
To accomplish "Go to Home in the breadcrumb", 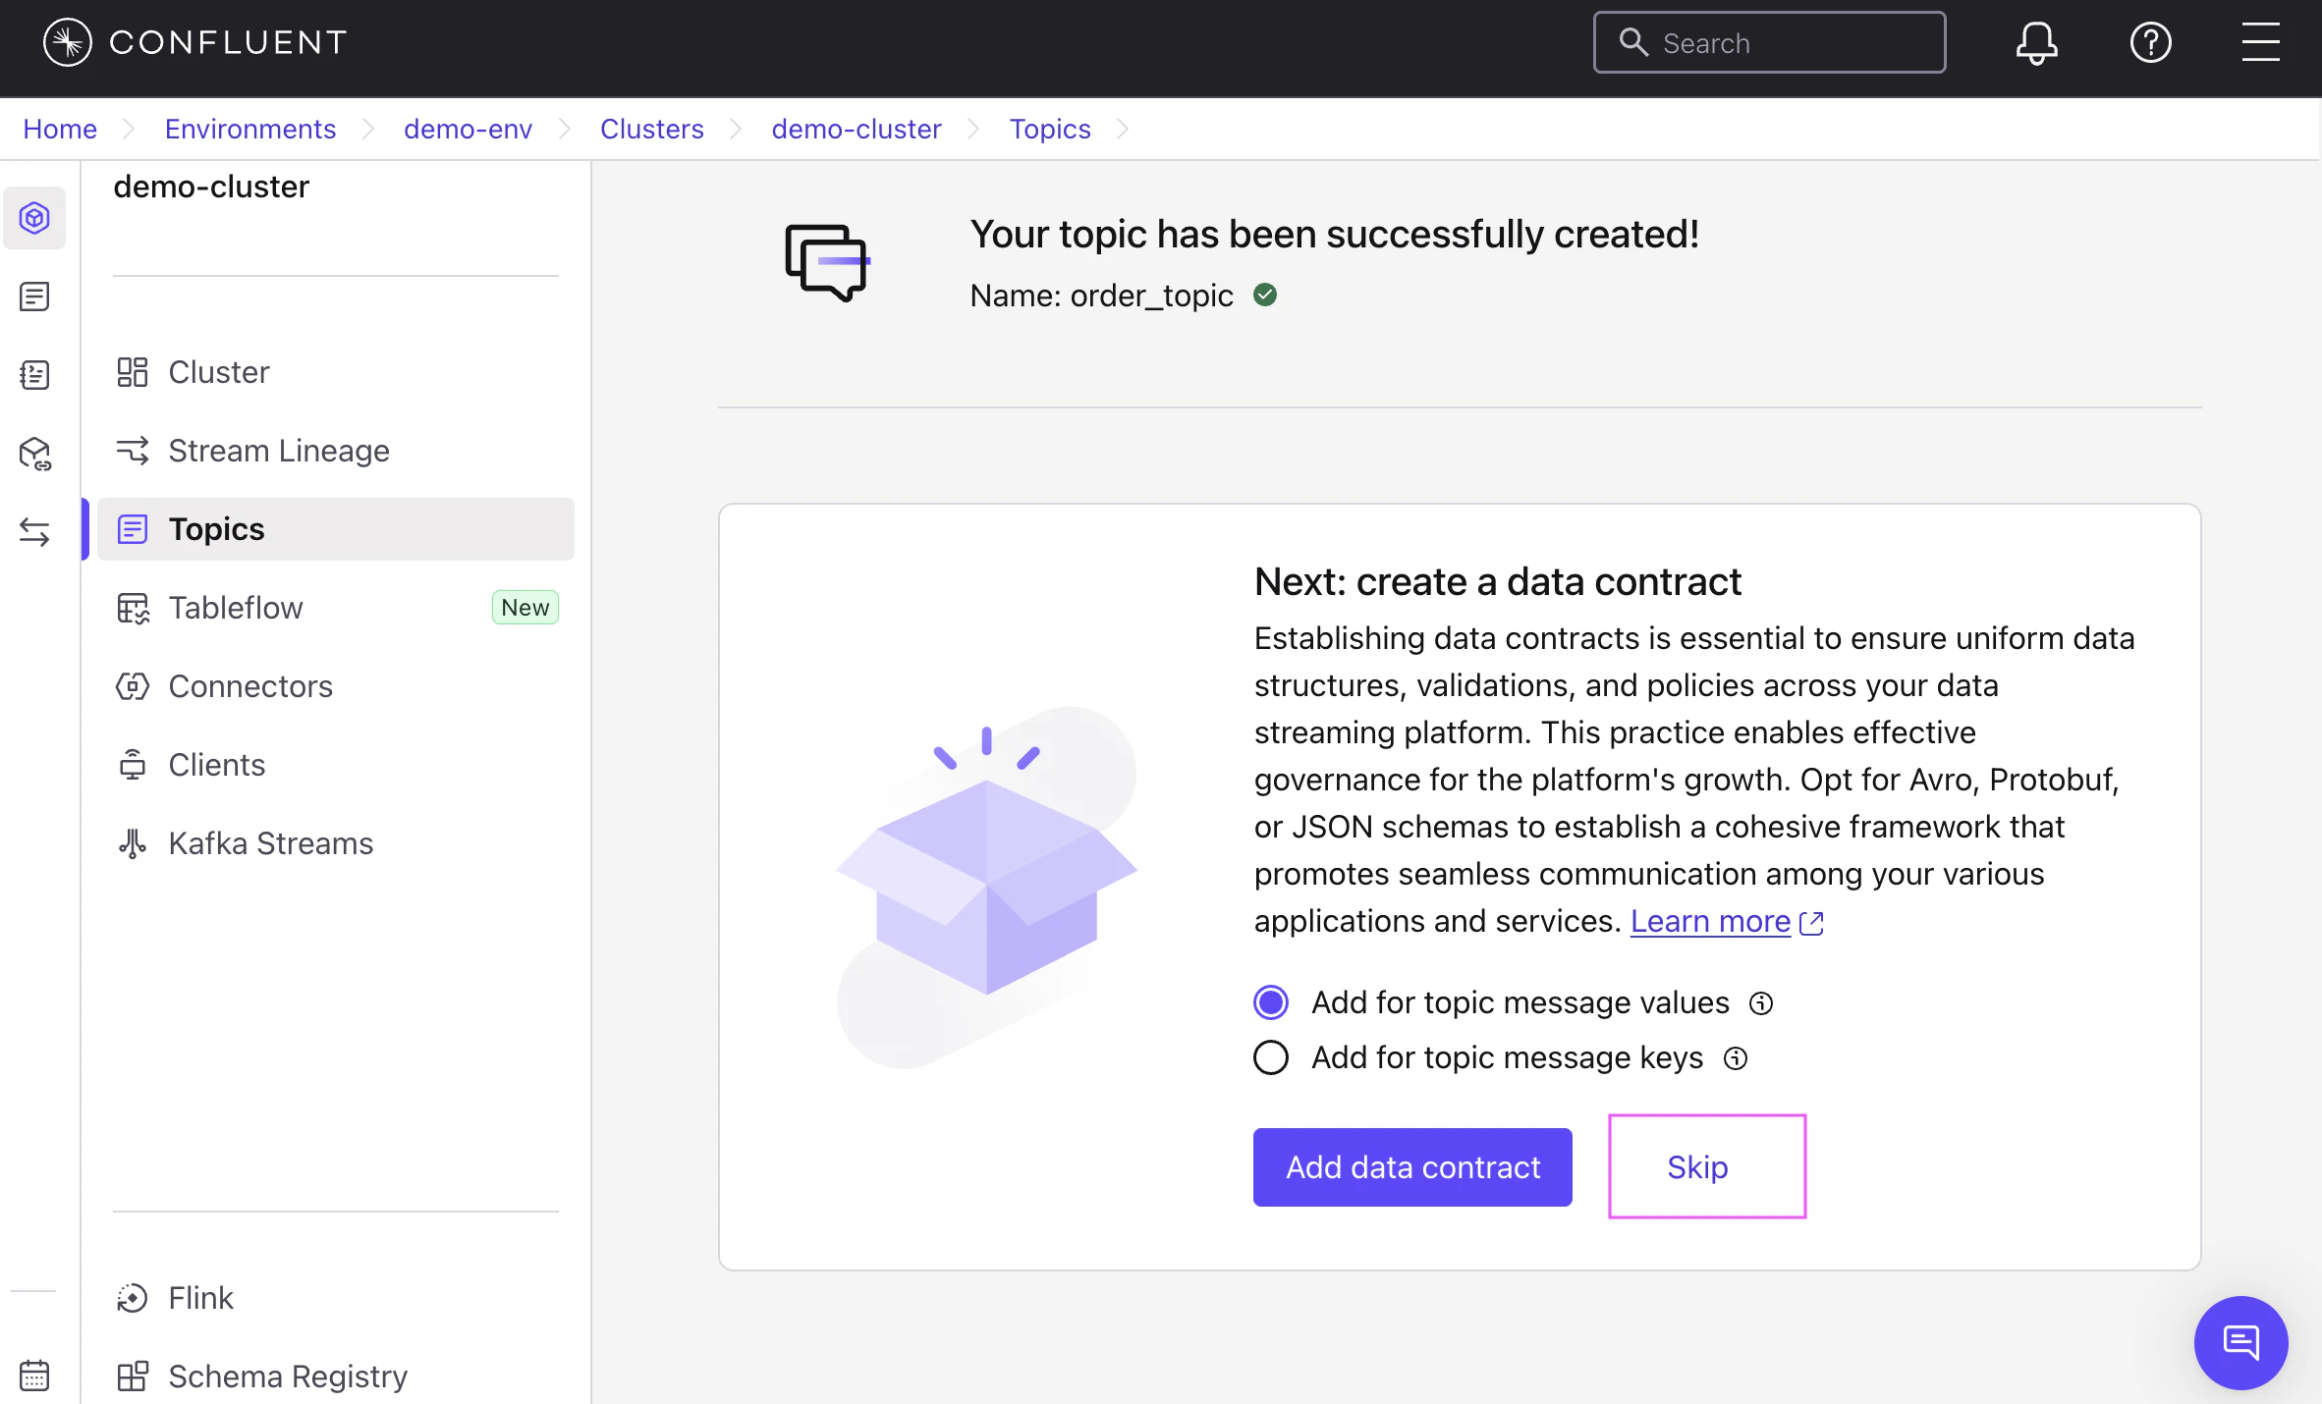I will 60,129.
